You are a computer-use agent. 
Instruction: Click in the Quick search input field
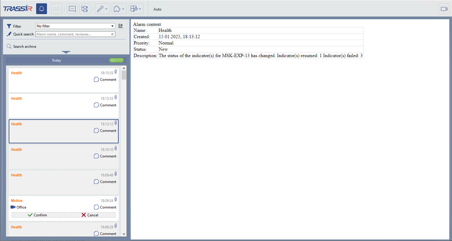72,34
